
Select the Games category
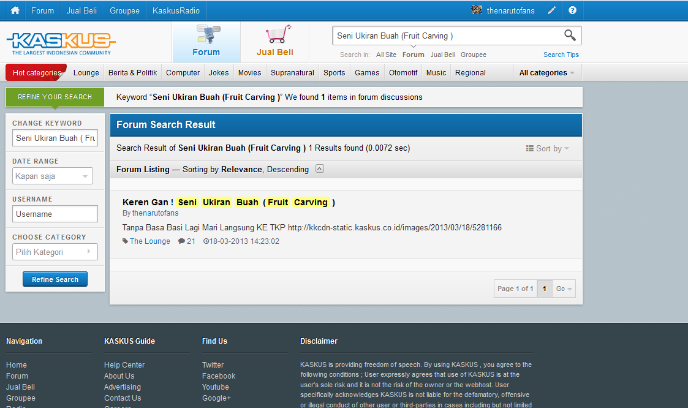click(367, 73)
